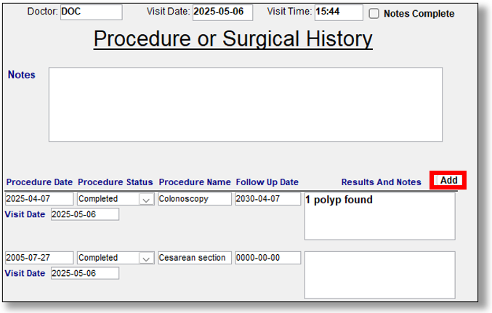Click the empty results box for Cesarean section
The height and width of the screenshot is (313, 492).
(x=379, y=275)
